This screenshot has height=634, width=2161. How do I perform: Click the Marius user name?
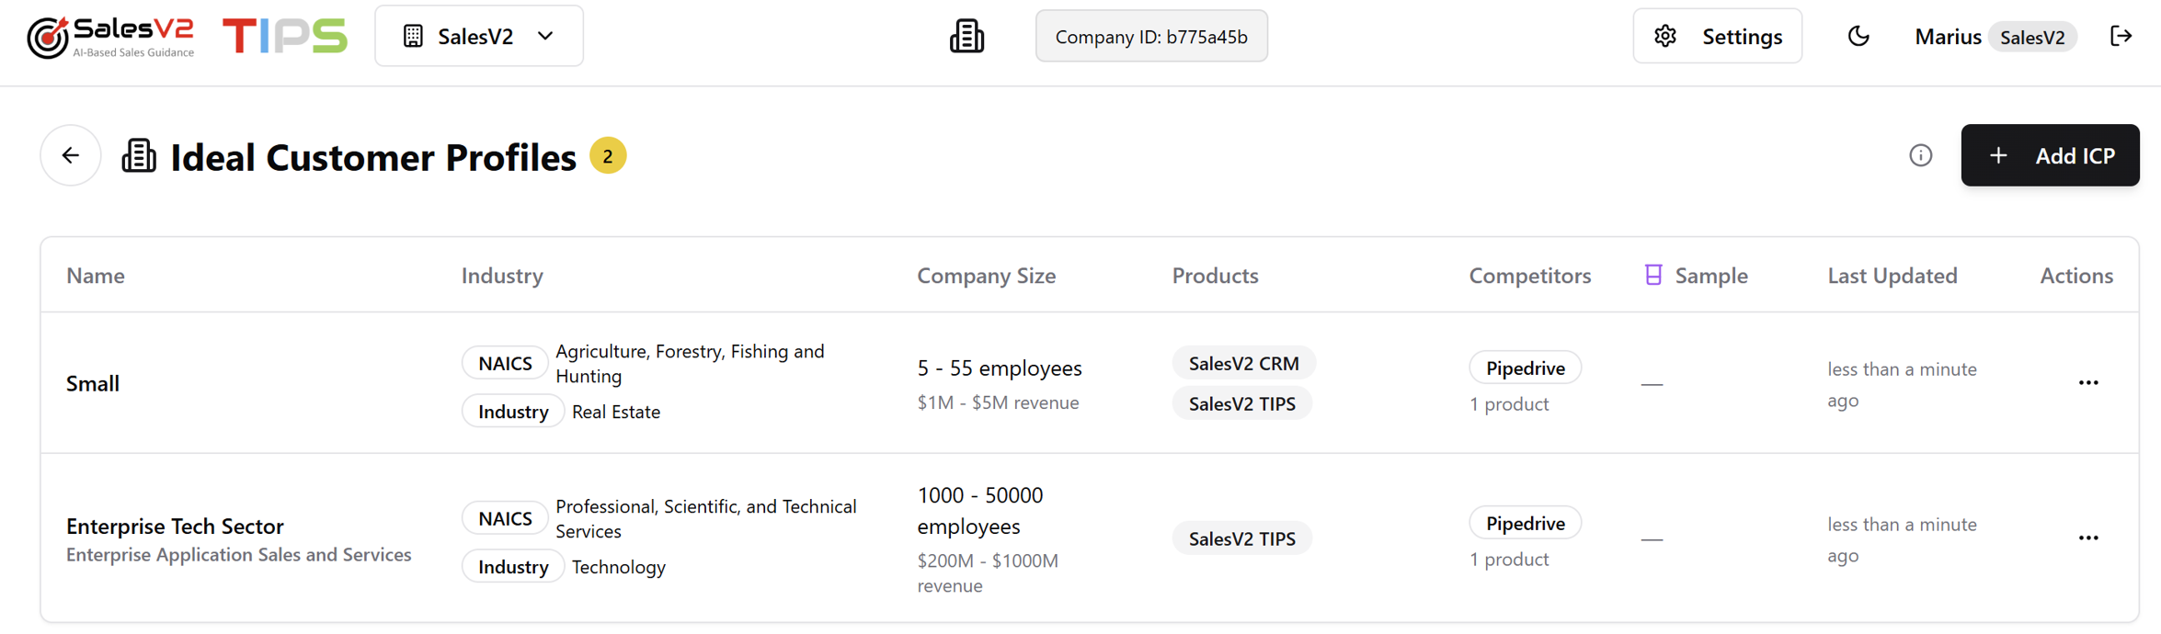[x=1947, y=37]
